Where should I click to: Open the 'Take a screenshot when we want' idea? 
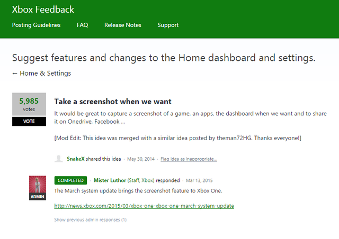click(x=113, y=102)
